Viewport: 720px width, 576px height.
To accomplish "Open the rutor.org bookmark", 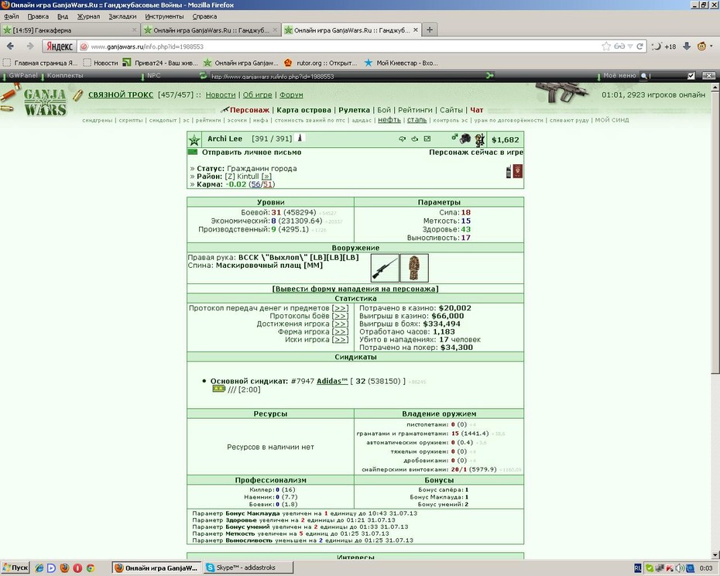I will (321, 63).
